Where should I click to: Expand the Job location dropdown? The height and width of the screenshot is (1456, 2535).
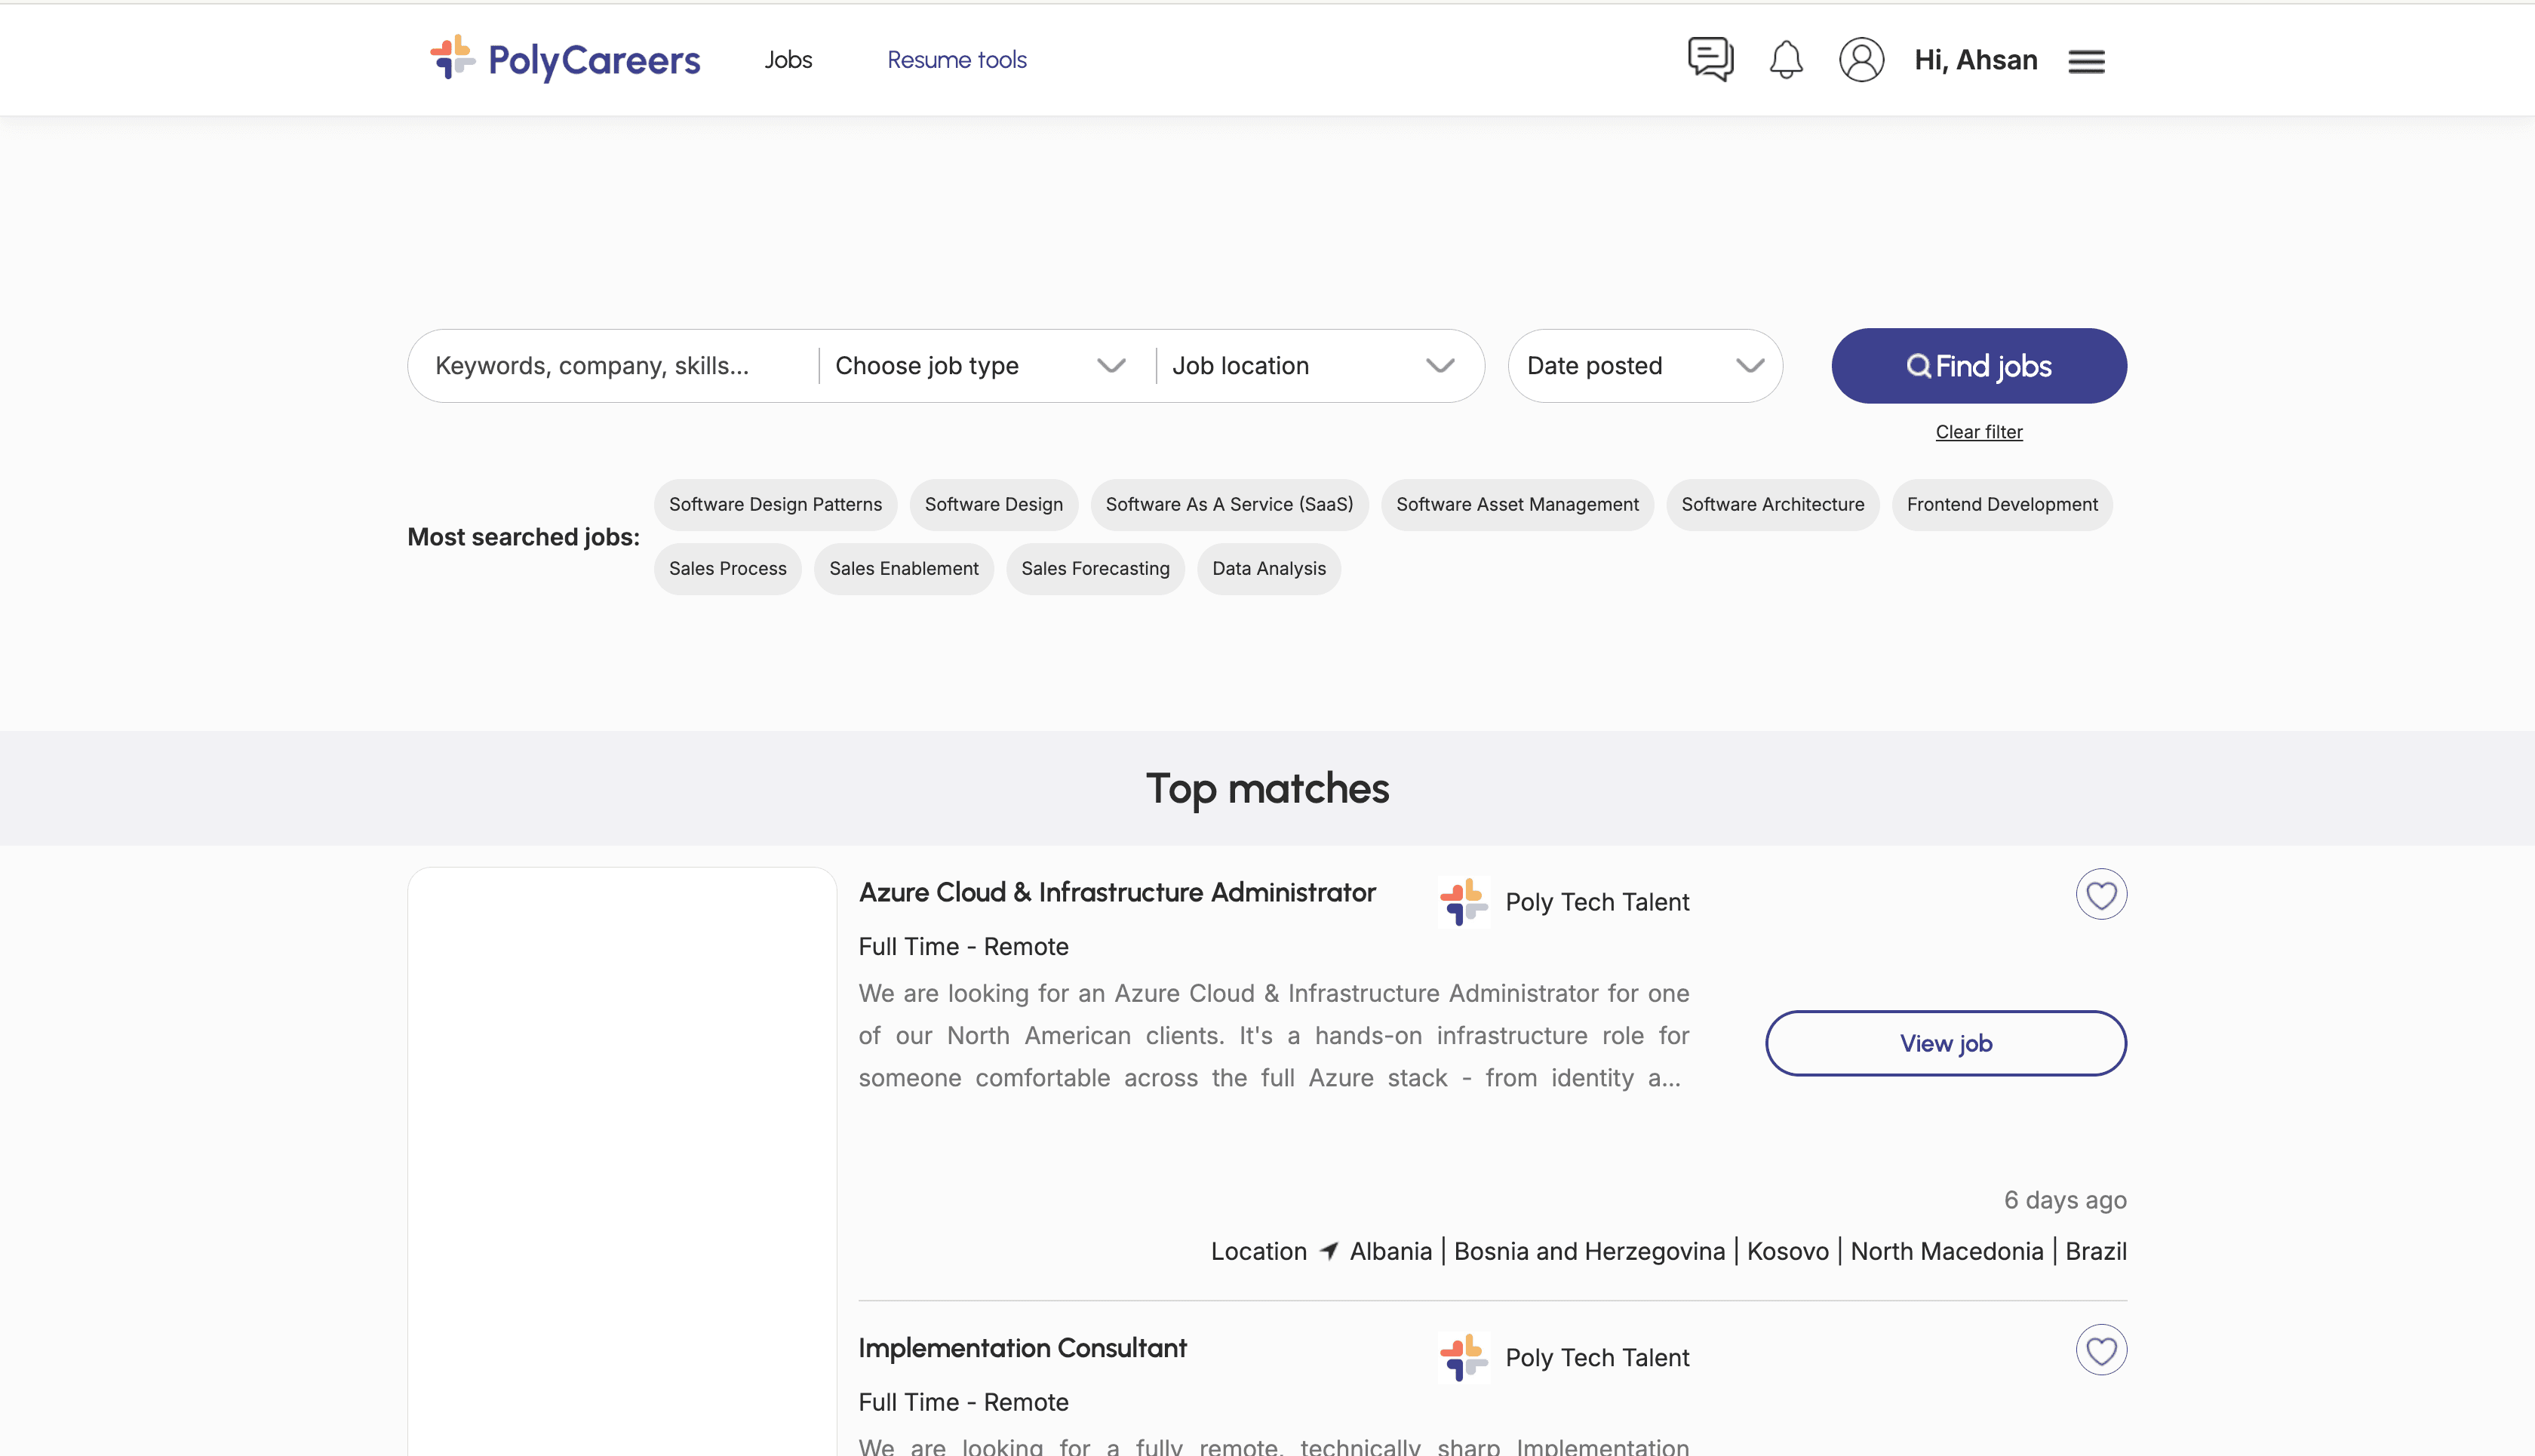click(x=1313, y=366)
